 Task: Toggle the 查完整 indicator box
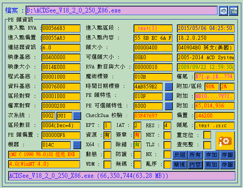click(x=207, y=145)
